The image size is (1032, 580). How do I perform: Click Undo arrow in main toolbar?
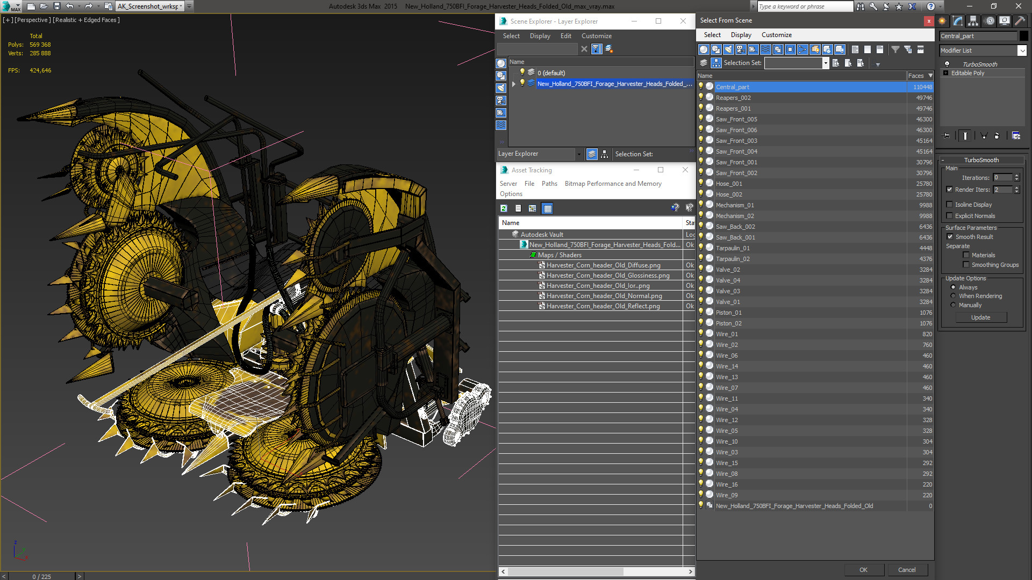pyautogui.click(x=70, y=6)
